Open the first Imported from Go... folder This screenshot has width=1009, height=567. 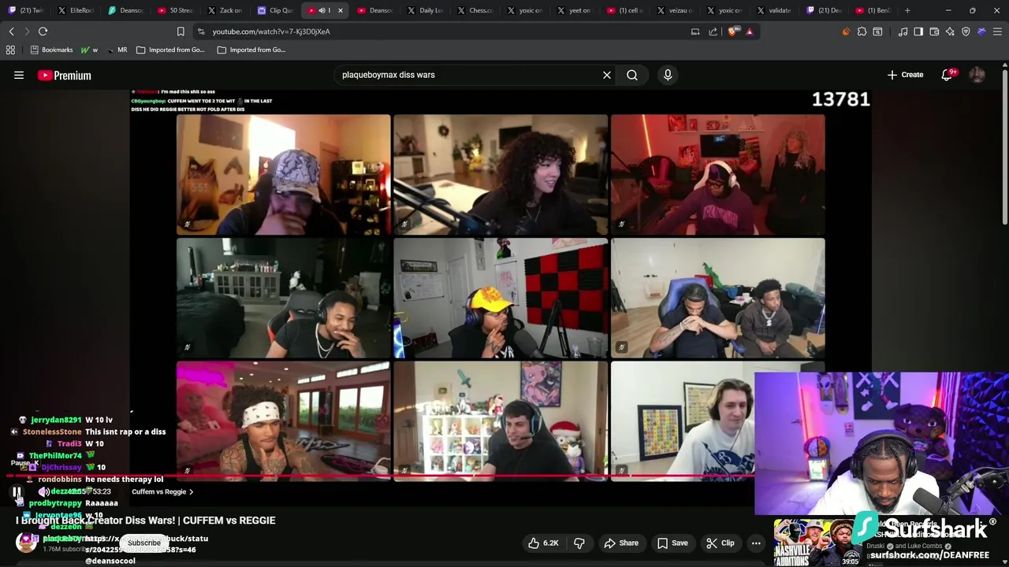coord(170,50)
